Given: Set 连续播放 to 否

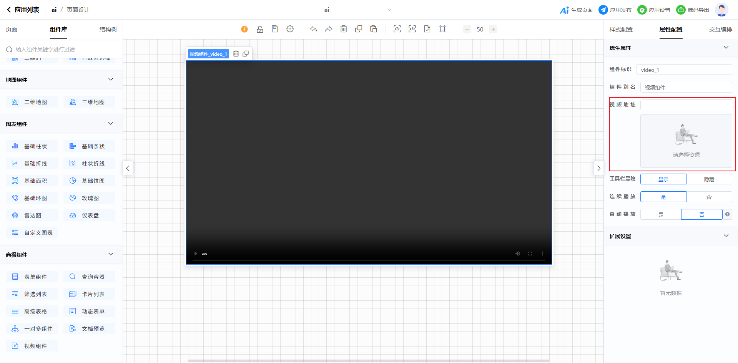Looking at the screenshot, I should coord(709,197).
